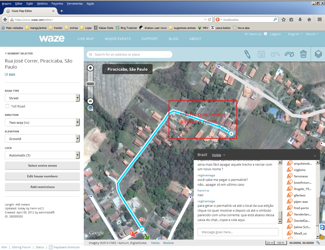Click the bookmarks list icon in the toolbar
Screen dimensions: 325x250
click(291, 20)
